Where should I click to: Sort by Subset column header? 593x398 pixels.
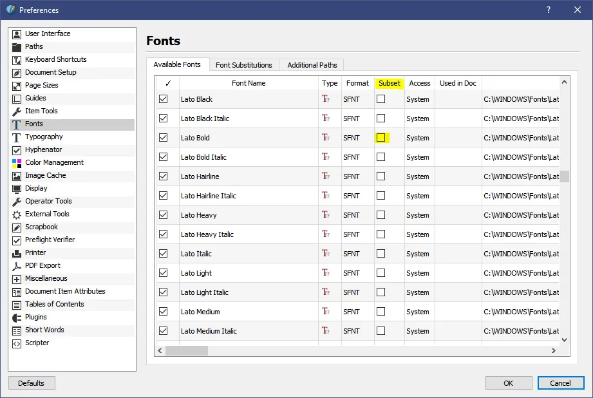[x=389, y=83]
